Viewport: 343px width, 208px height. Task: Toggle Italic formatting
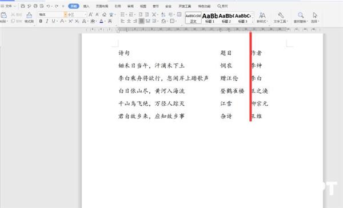tap(47, 21)
